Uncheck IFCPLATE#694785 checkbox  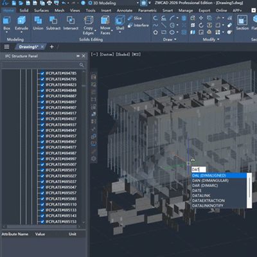click(42, 73)
